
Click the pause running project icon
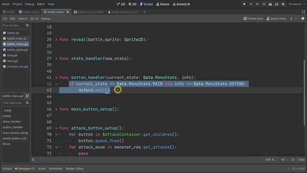coord(251,4)
